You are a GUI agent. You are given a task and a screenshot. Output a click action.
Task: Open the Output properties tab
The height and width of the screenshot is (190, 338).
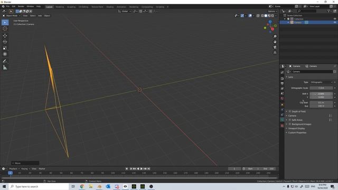(282, 83)
